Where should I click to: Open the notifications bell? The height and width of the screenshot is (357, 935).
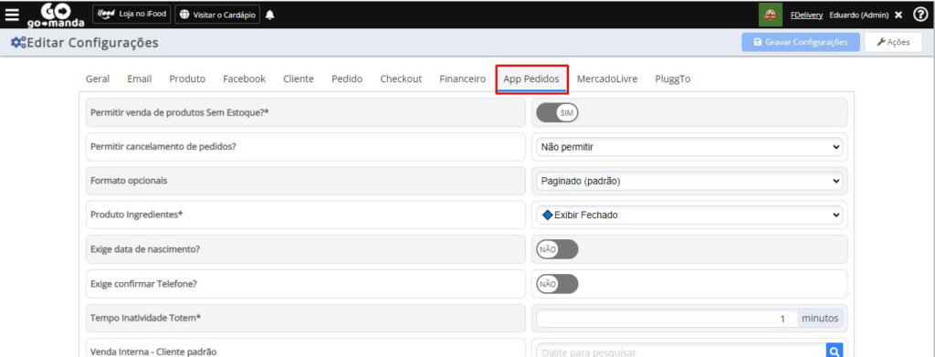tap(270, 15)
